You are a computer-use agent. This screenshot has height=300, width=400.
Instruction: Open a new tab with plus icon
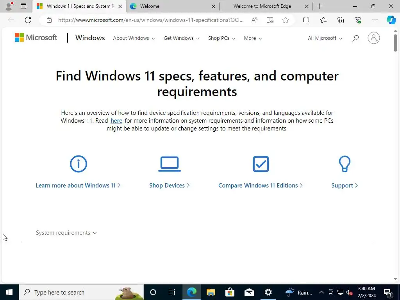pos(320,6)
